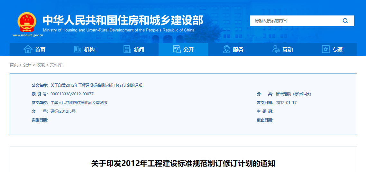Screen dimensions: 366x172
Task: Click the www.mohurd.gov.cn URL text
Action: point(28,35)
